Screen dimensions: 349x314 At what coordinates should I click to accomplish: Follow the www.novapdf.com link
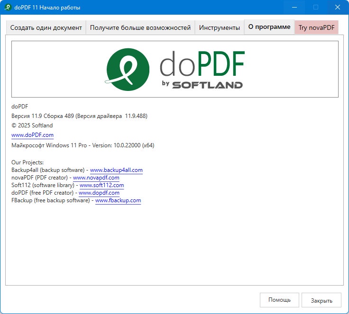[x=96, y=178]
